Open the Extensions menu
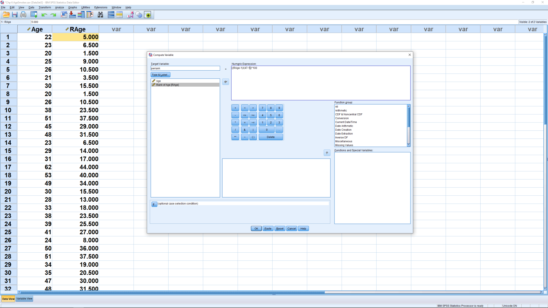Image resolution: width=548 pixels, height=308 pixels. pyautogui.click(x=101, y=7)
